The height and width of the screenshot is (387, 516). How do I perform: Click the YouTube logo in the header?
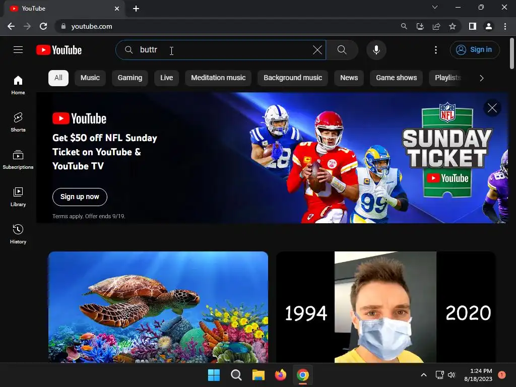tap(59, 50)
